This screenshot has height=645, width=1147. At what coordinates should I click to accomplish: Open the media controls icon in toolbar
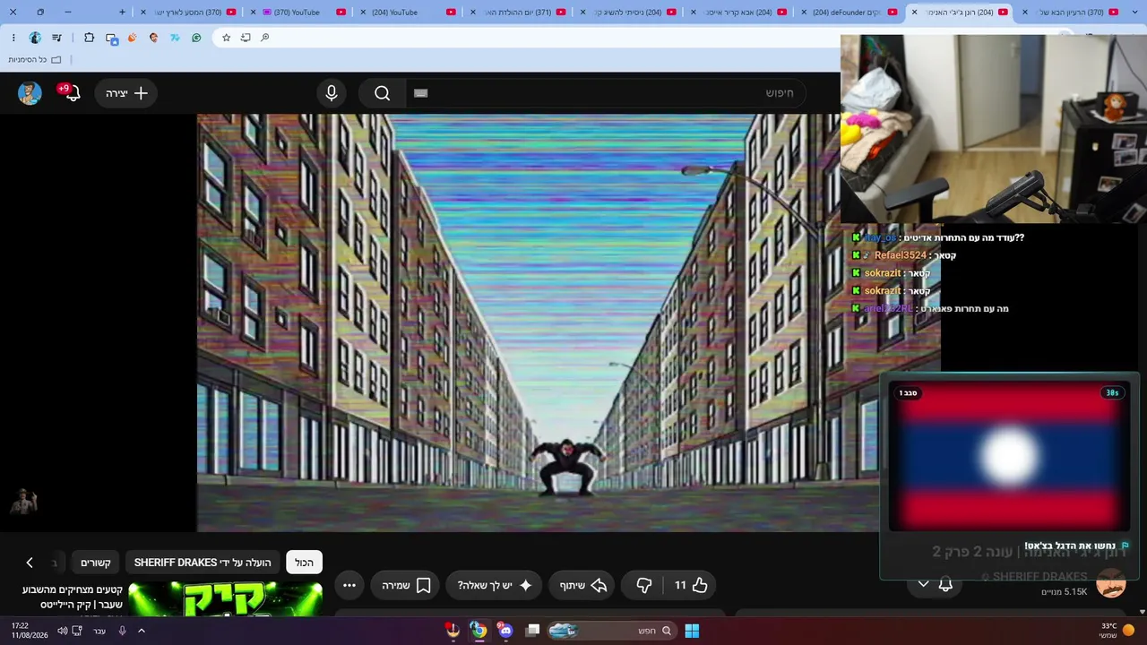(x=57, y=38)
